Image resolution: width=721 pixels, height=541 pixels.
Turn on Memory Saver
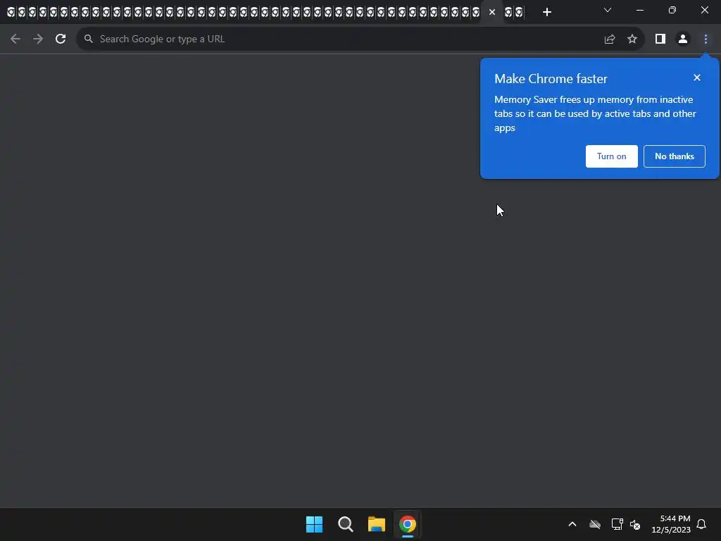(612, 156)
